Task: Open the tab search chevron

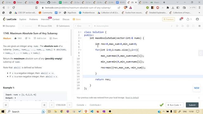Action: (x=177, y=2)
